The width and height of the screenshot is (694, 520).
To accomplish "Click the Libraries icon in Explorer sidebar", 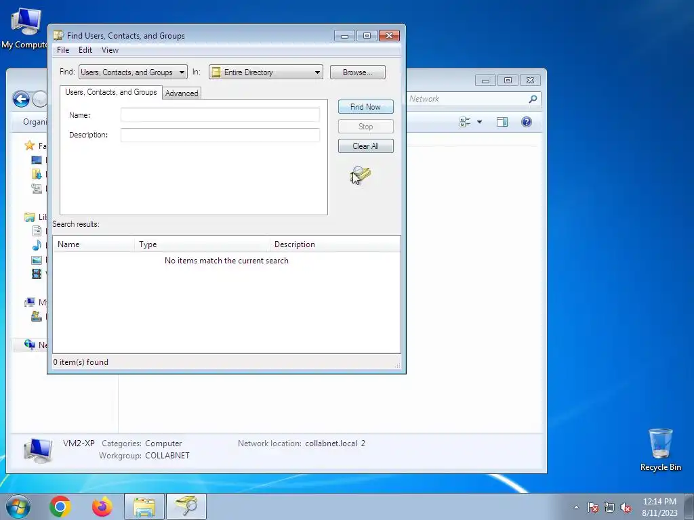I will click(30, 217).
